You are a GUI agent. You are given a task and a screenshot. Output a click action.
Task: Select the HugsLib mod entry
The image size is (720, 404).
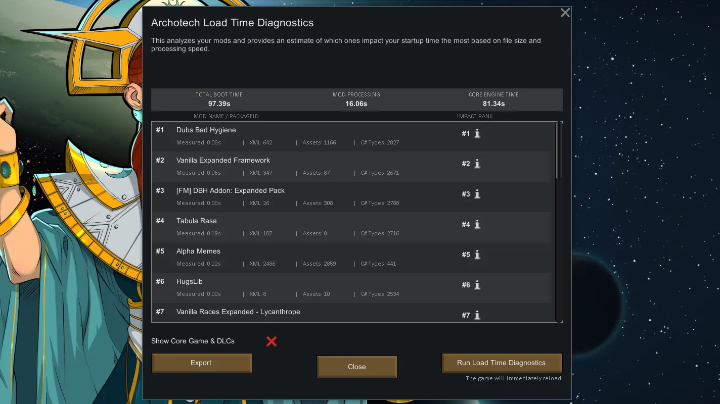click(x=303, y=288)
